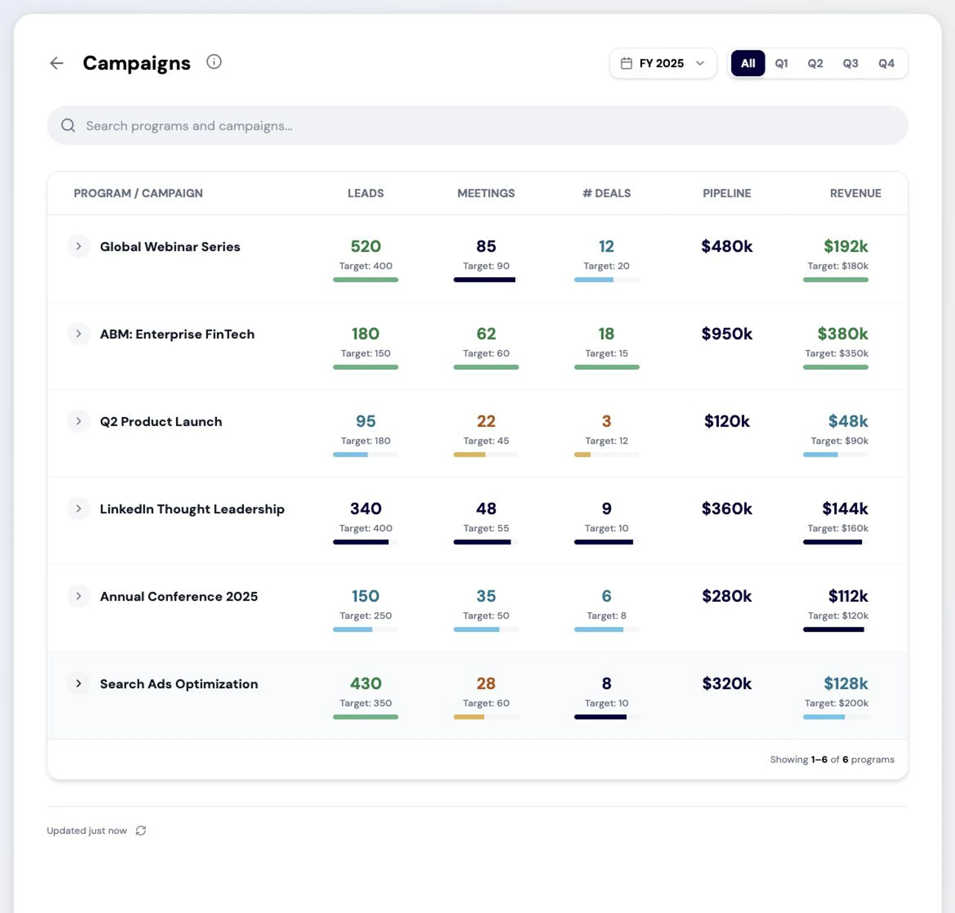Switch to the Q4 tab

point(886,63)
